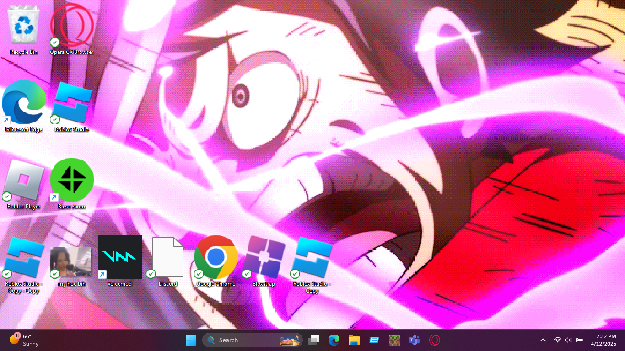The width and height of the screenshot is (625, 351).
Task: Click the blue window icon beside File Explorer
Action: click(x=374, y=340)
